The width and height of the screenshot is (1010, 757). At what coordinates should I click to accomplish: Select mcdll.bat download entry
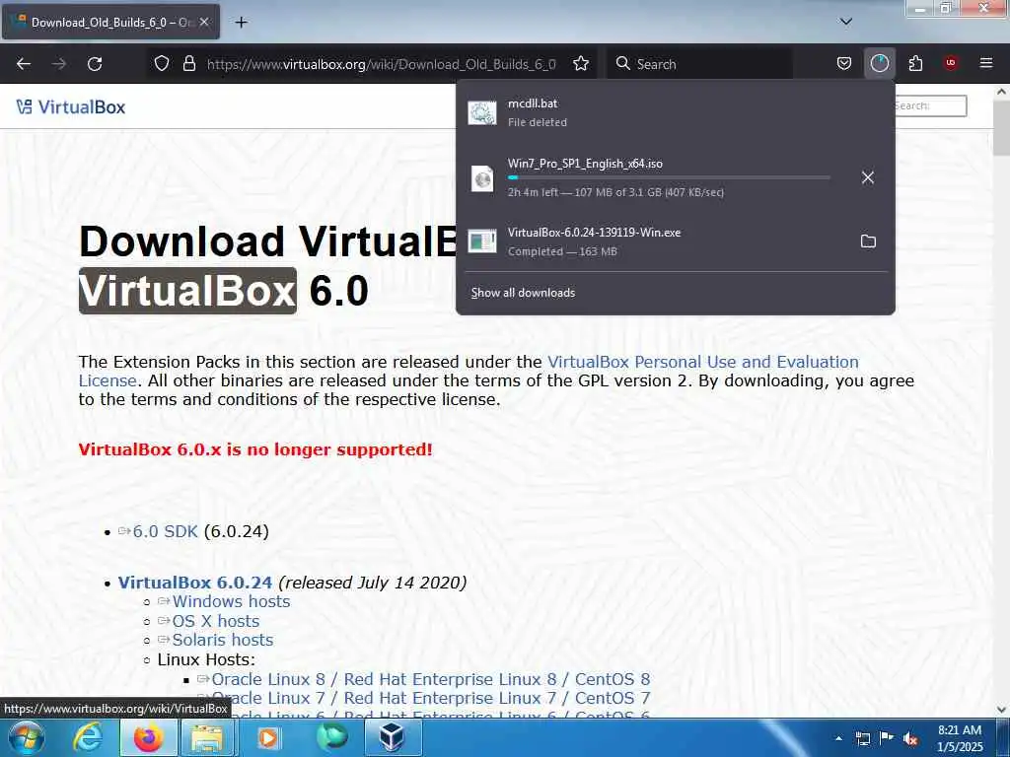675,112
